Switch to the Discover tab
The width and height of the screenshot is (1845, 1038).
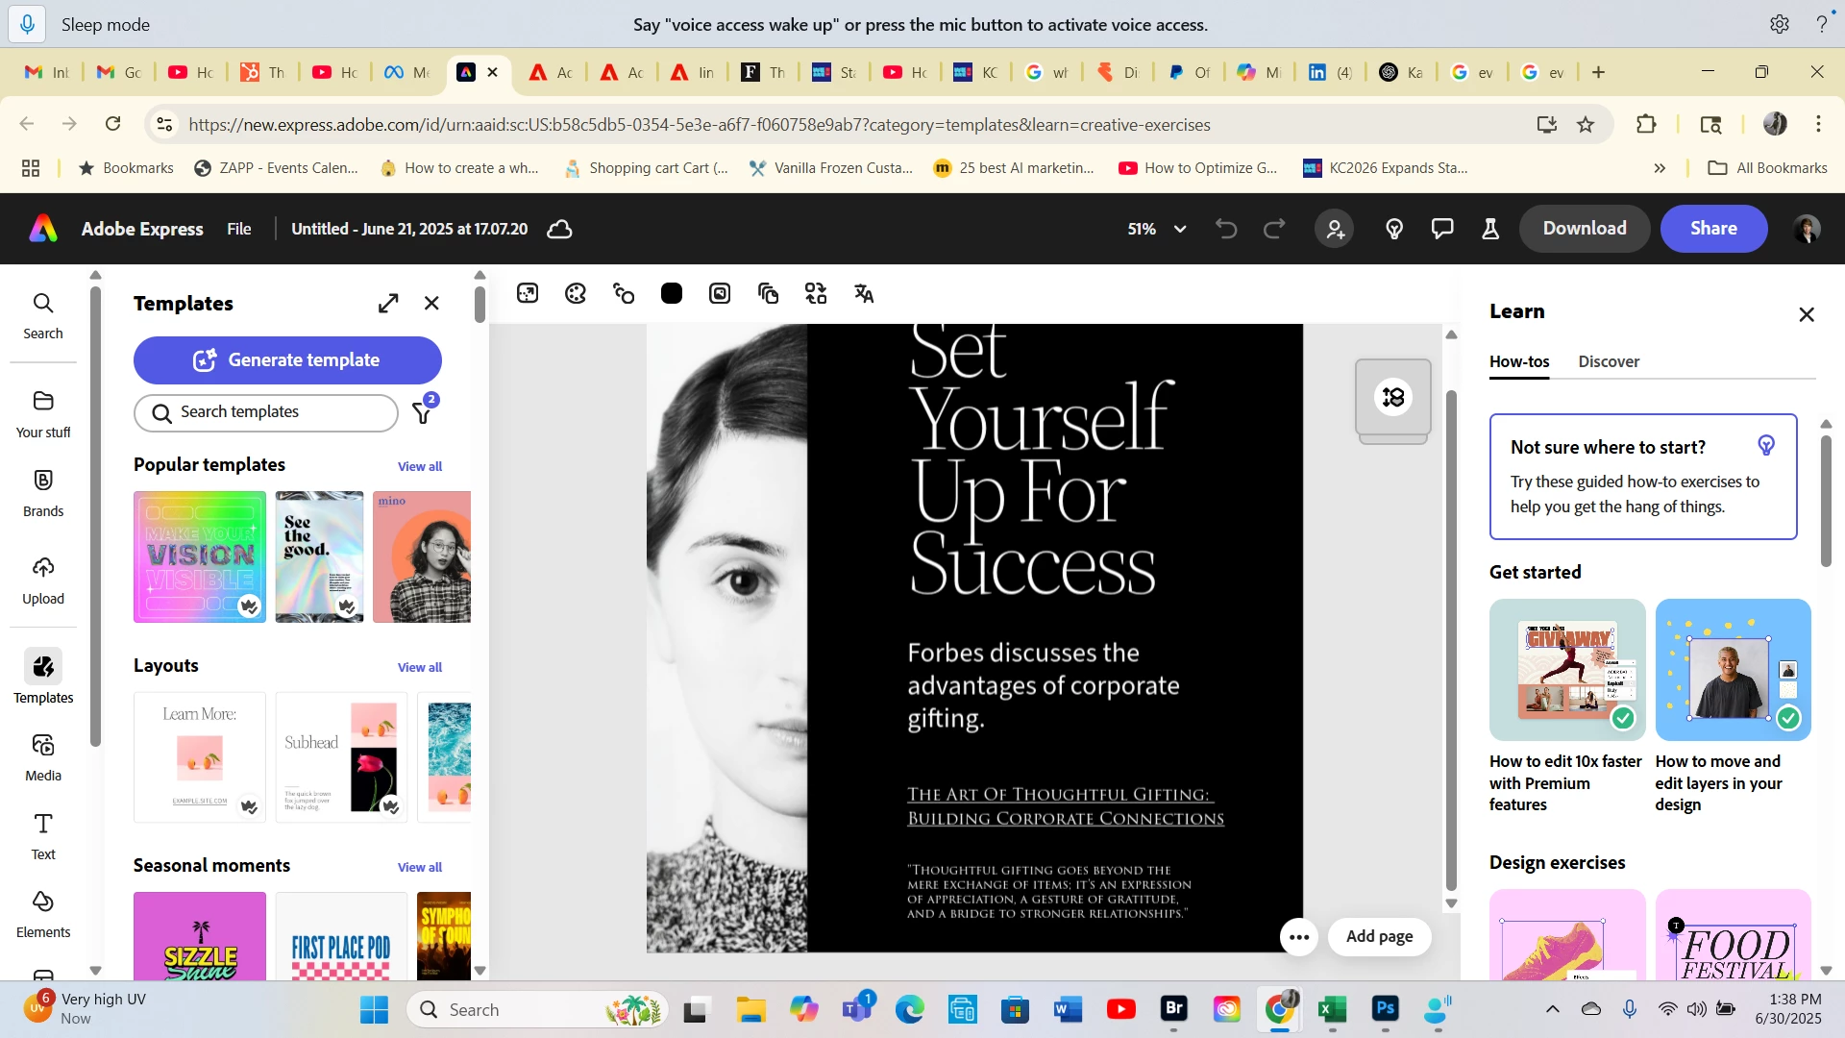(x=1608, y=361)
